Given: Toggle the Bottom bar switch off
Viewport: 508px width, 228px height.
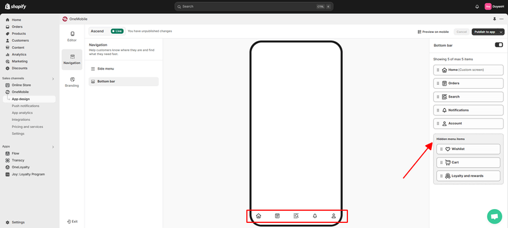Looking at the screenshot, I should tap(499, 45).
